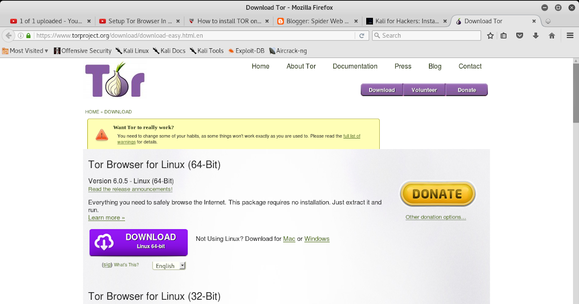Screen dimensions: 579x304
Task: Click the HOME breadcrumb link
Action: pyautogui.click(x=92, y=112)
